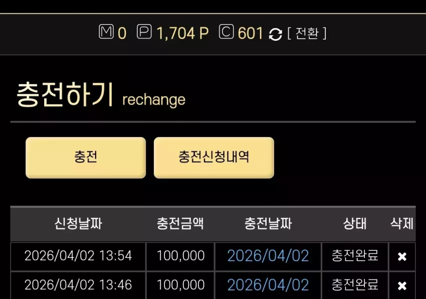
Task: Click 충전완료 status in the 13:54 row
Action: click(x=355, y=255)
